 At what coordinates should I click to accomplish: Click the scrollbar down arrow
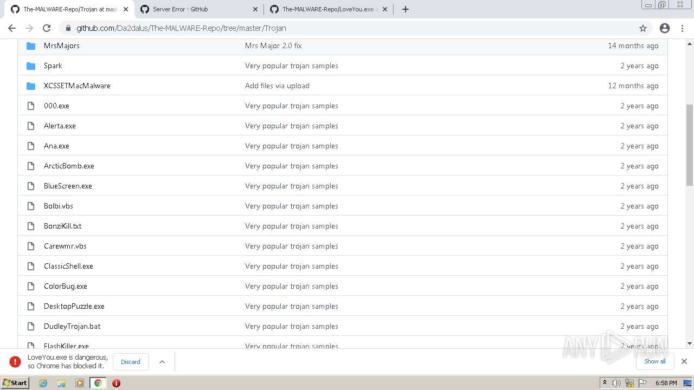690,343
